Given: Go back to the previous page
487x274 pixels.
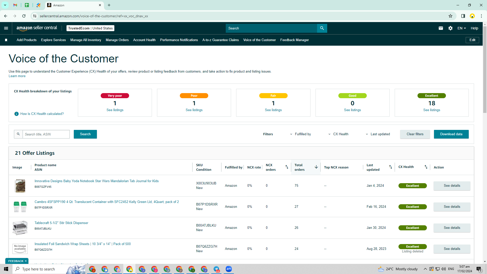Looking at the screenshot, I should 6,16.
